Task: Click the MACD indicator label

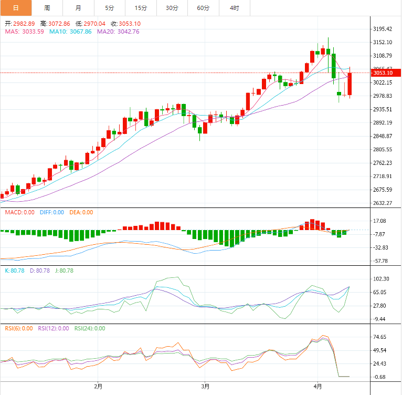Action: (x=19, y=212)
